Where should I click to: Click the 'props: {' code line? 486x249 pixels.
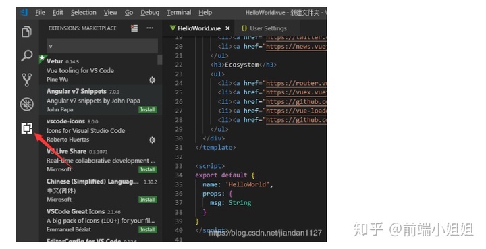217,194
